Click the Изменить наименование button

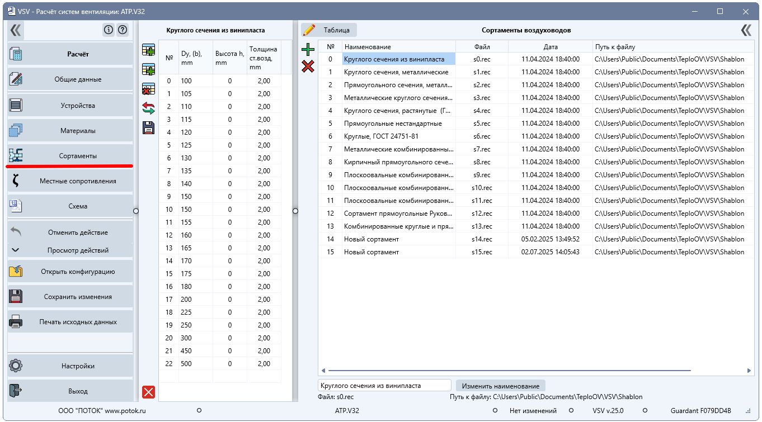500,386
